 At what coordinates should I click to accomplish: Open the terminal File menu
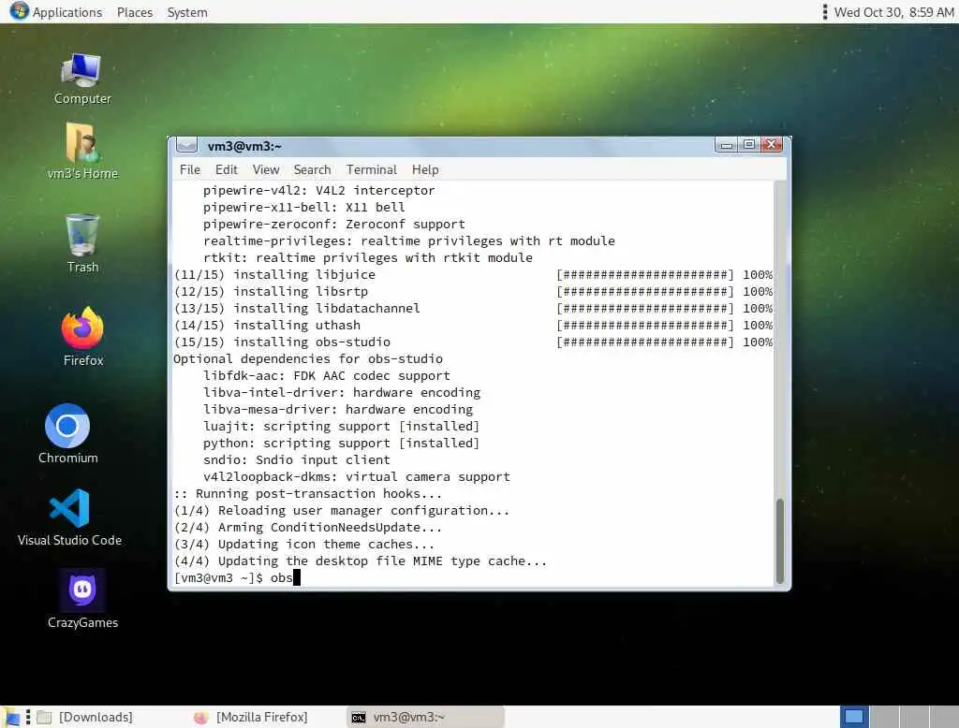pos(189,169)
